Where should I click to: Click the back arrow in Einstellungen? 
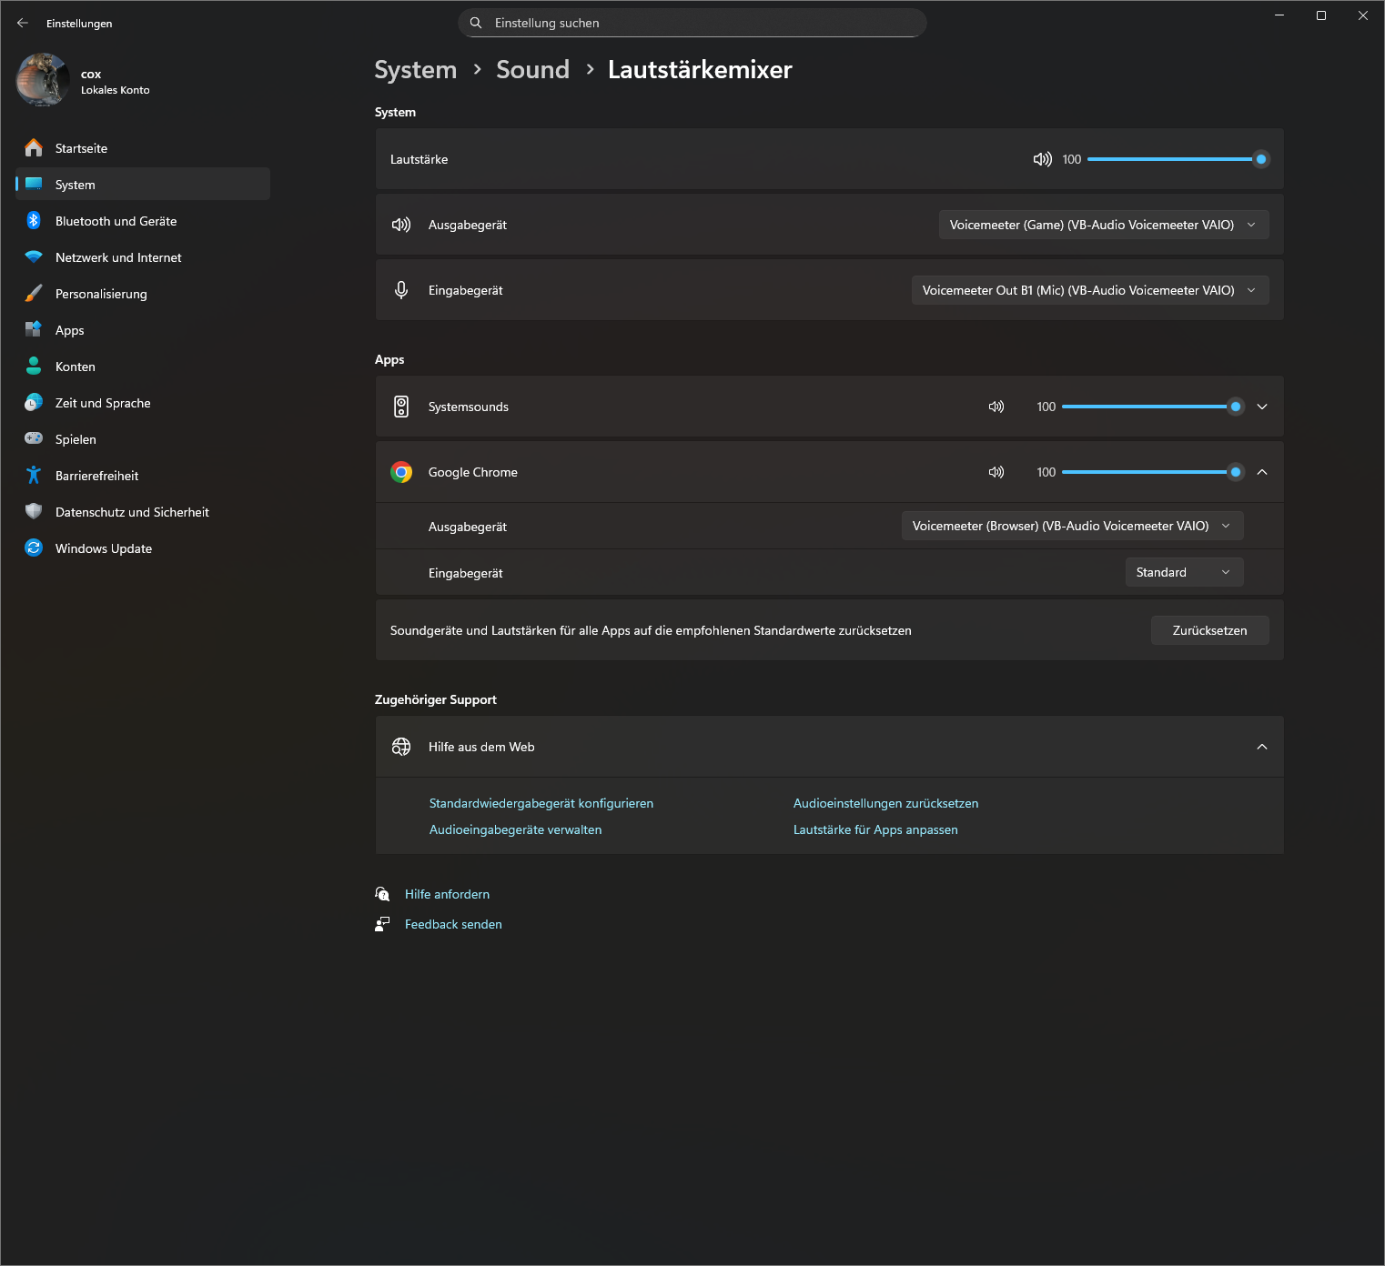tap(23, 23)
